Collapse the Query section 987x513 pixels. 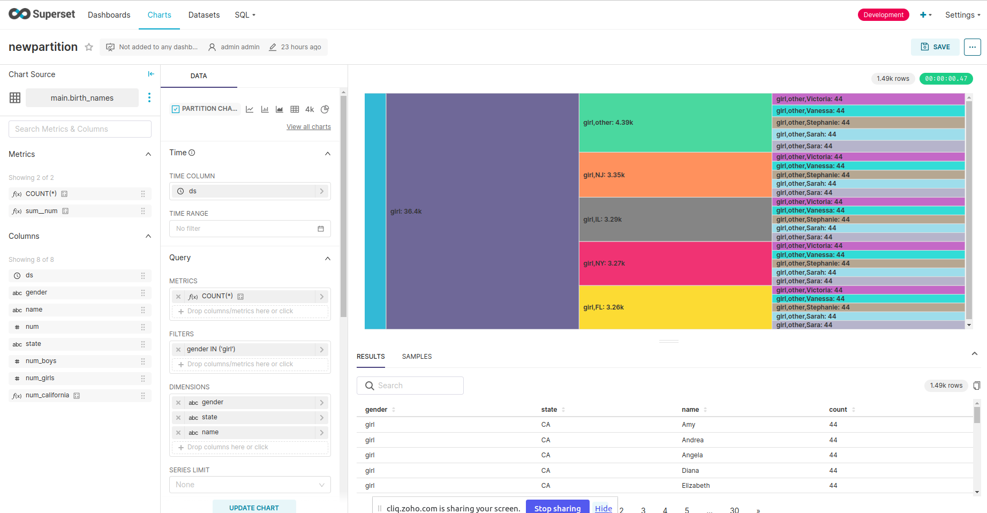tap(327, 258)
